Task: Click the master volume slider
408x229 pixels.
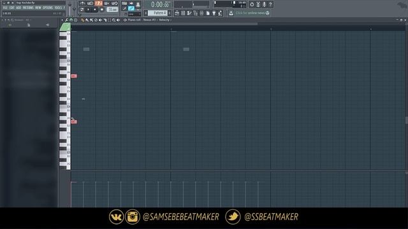Action: coord(69,9)
